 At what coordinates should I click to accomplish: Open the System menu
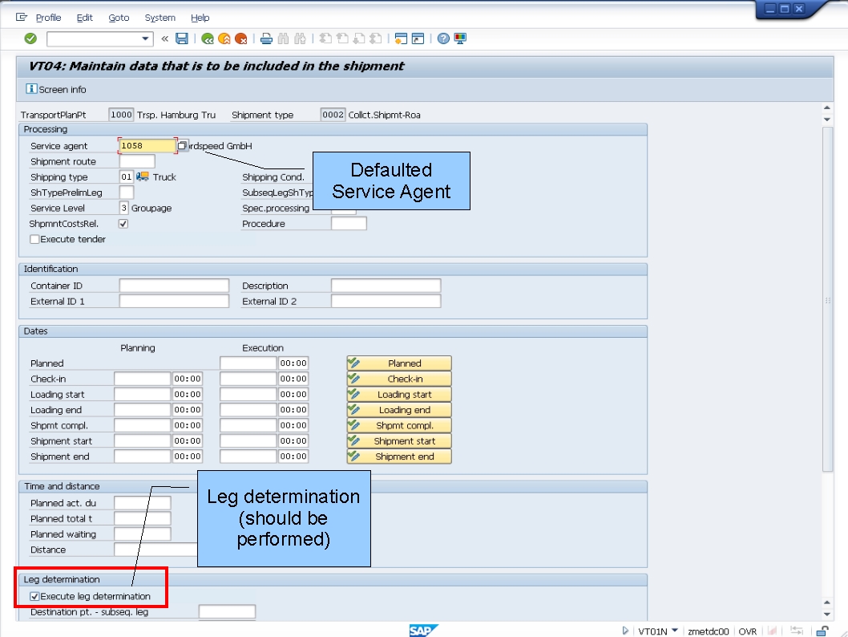coord(160,17)
